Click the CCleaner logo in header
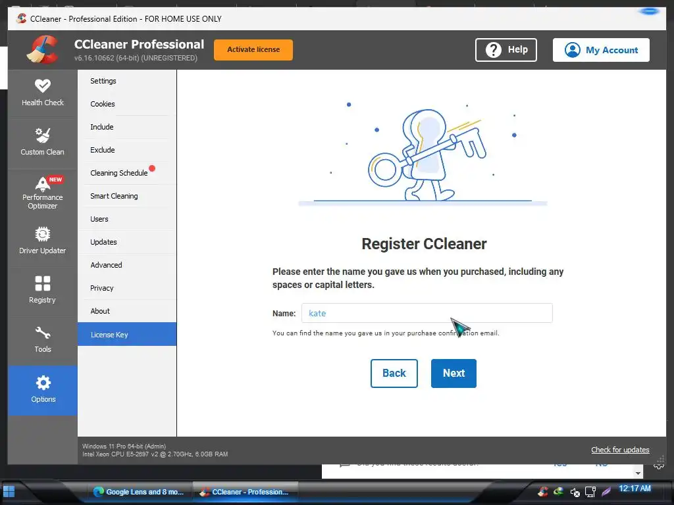 [x=43, y=49]
